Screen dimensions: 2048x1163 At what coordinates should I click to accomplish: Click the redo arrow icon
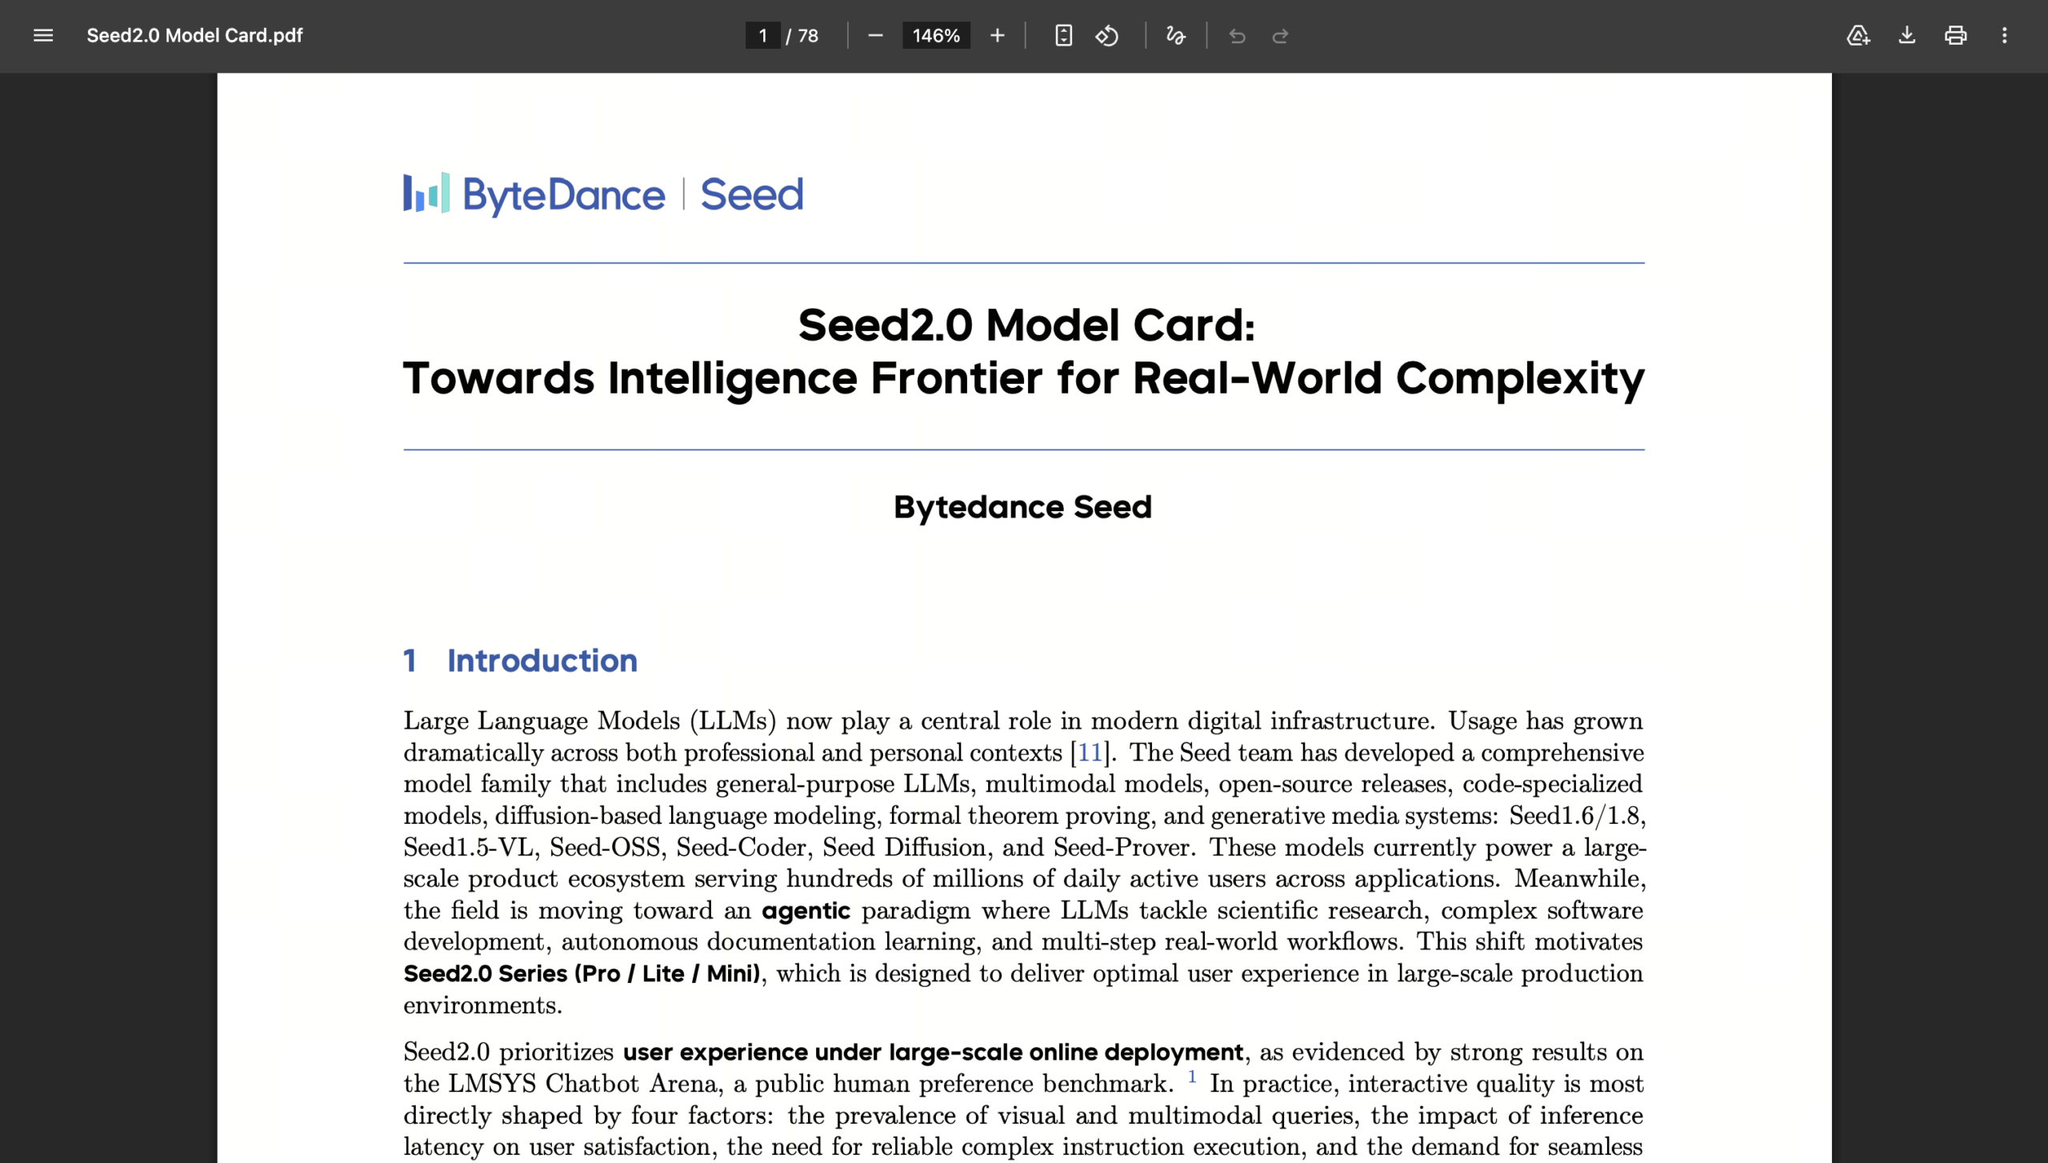(x=1280, y=35)
